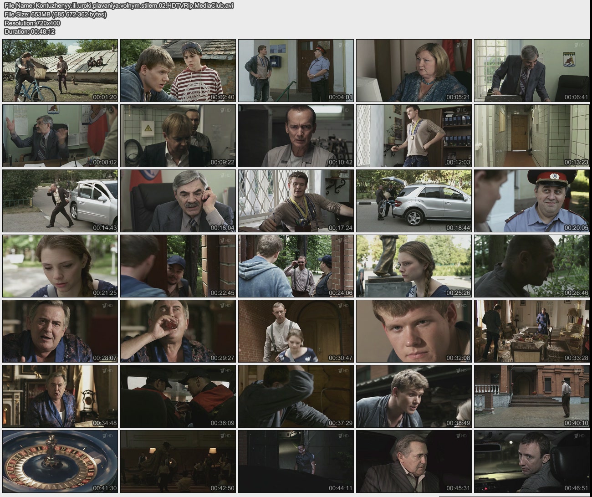Select the man on phone frame 00:16:04
Image resolution: width=592 pixels, height=497 pixels.
178,201
